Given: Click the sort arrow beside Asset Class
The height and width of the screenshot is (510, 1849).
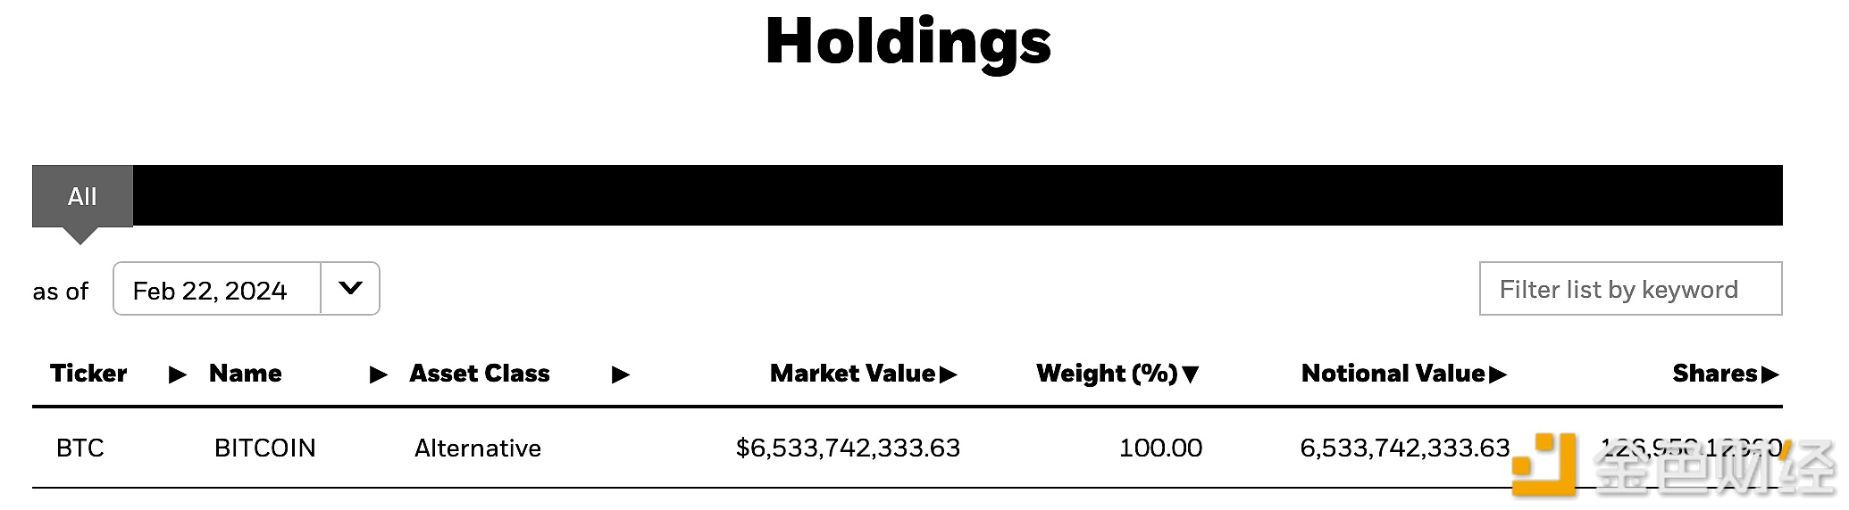Looking at the screenshot, I should click(620, 374).
